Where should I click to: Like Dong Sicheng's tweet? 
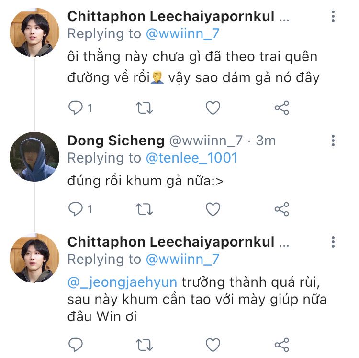point(213,209)
